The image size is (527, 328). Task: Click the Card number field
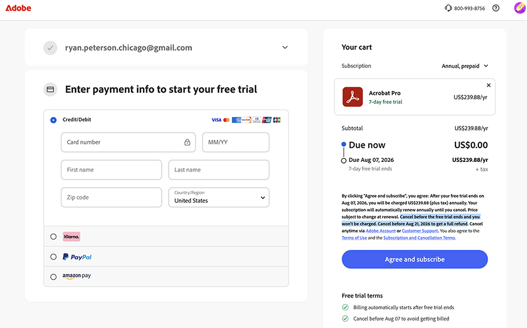(x=128, y=142)
